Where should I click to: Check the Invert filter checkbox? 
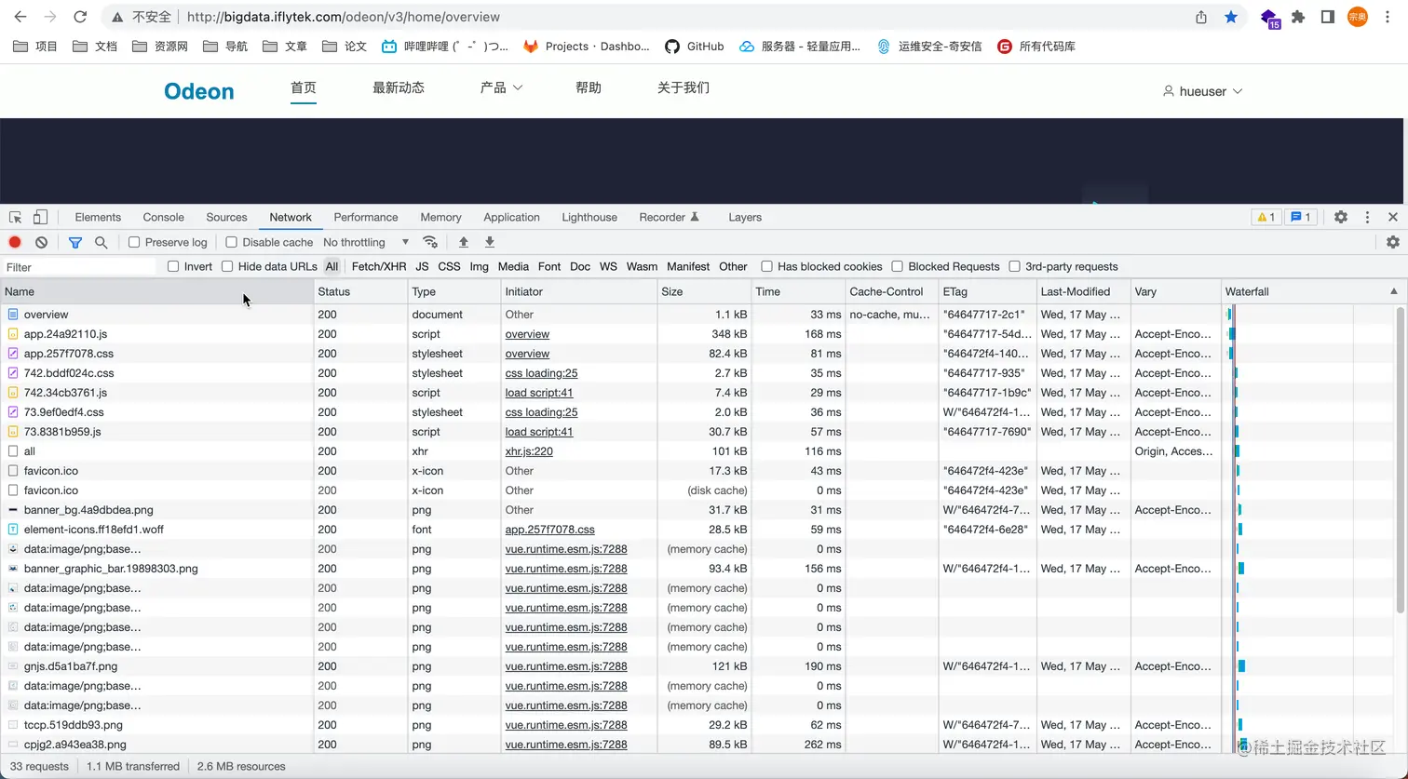tap(173, 266)
